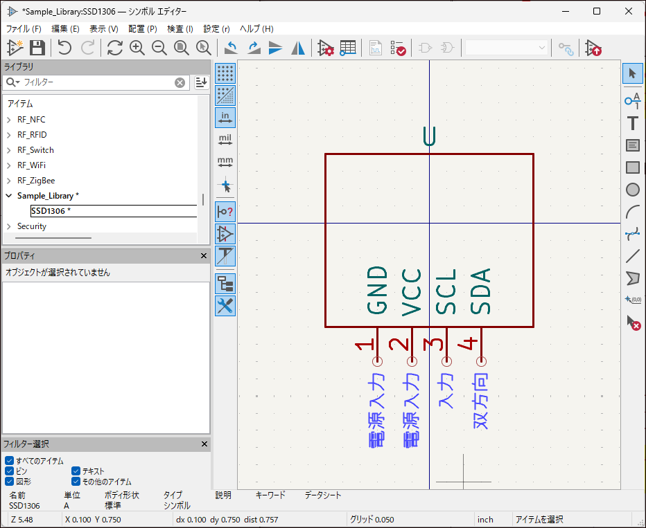Open the ファイル menu

tap(24, 29)
